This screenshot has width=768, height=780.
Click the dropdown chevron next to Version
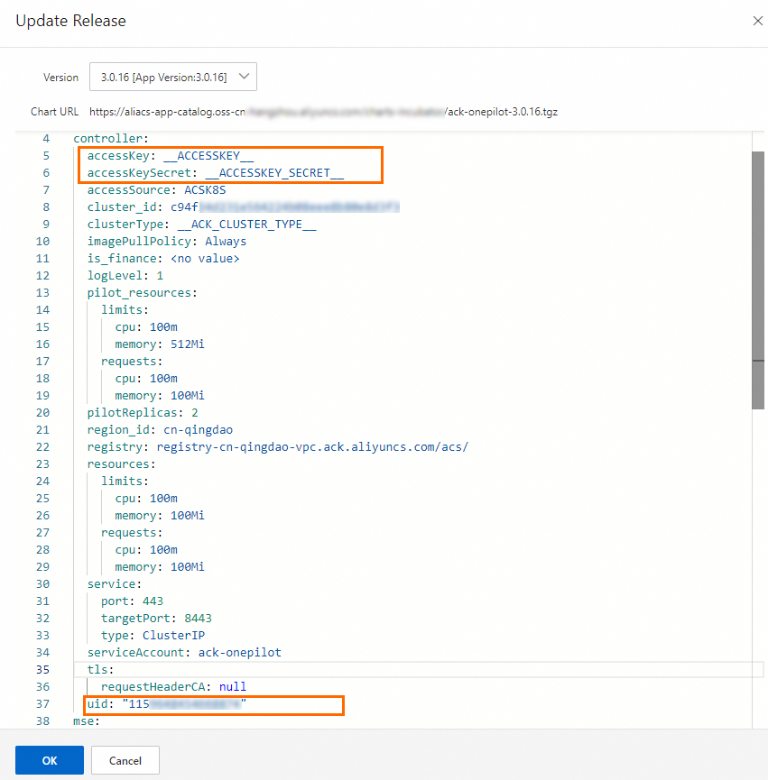coord(244,77)
